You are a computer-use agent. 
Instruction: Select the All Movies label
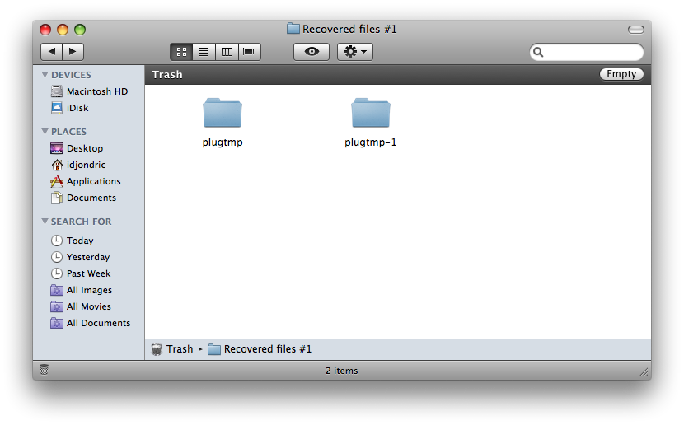(88, 306)
